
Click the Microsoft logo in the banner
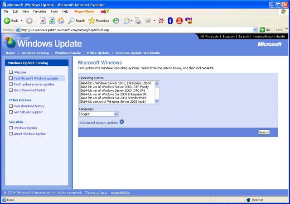[x=270, y=44]
